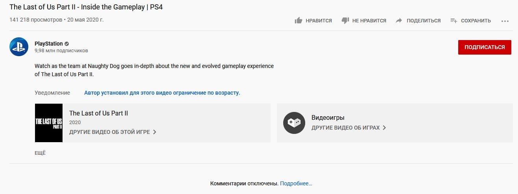Click the thumbs-down dislike icon

[x=345, y=20]
